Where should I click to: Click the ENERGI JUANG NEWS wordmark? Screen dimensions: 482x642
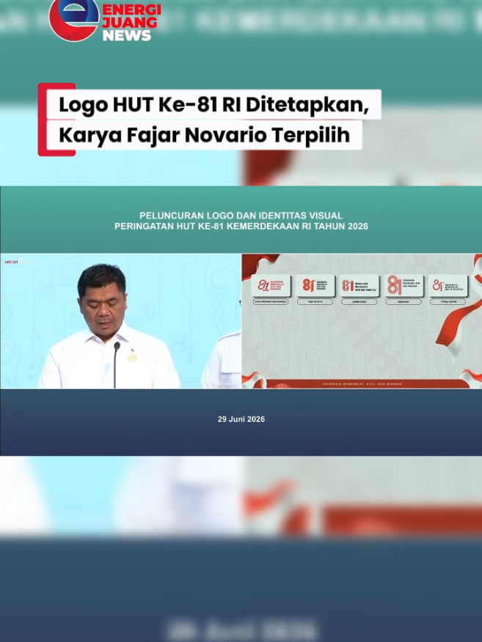click(x=131, y=23)
